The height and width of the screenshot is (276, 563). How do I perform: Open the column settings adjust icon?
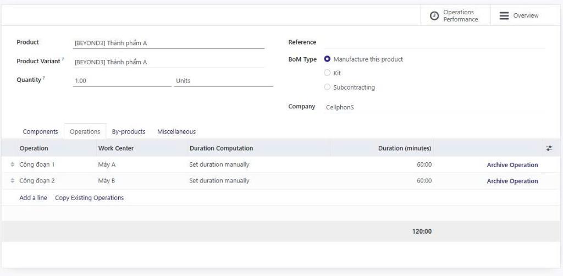549,148
